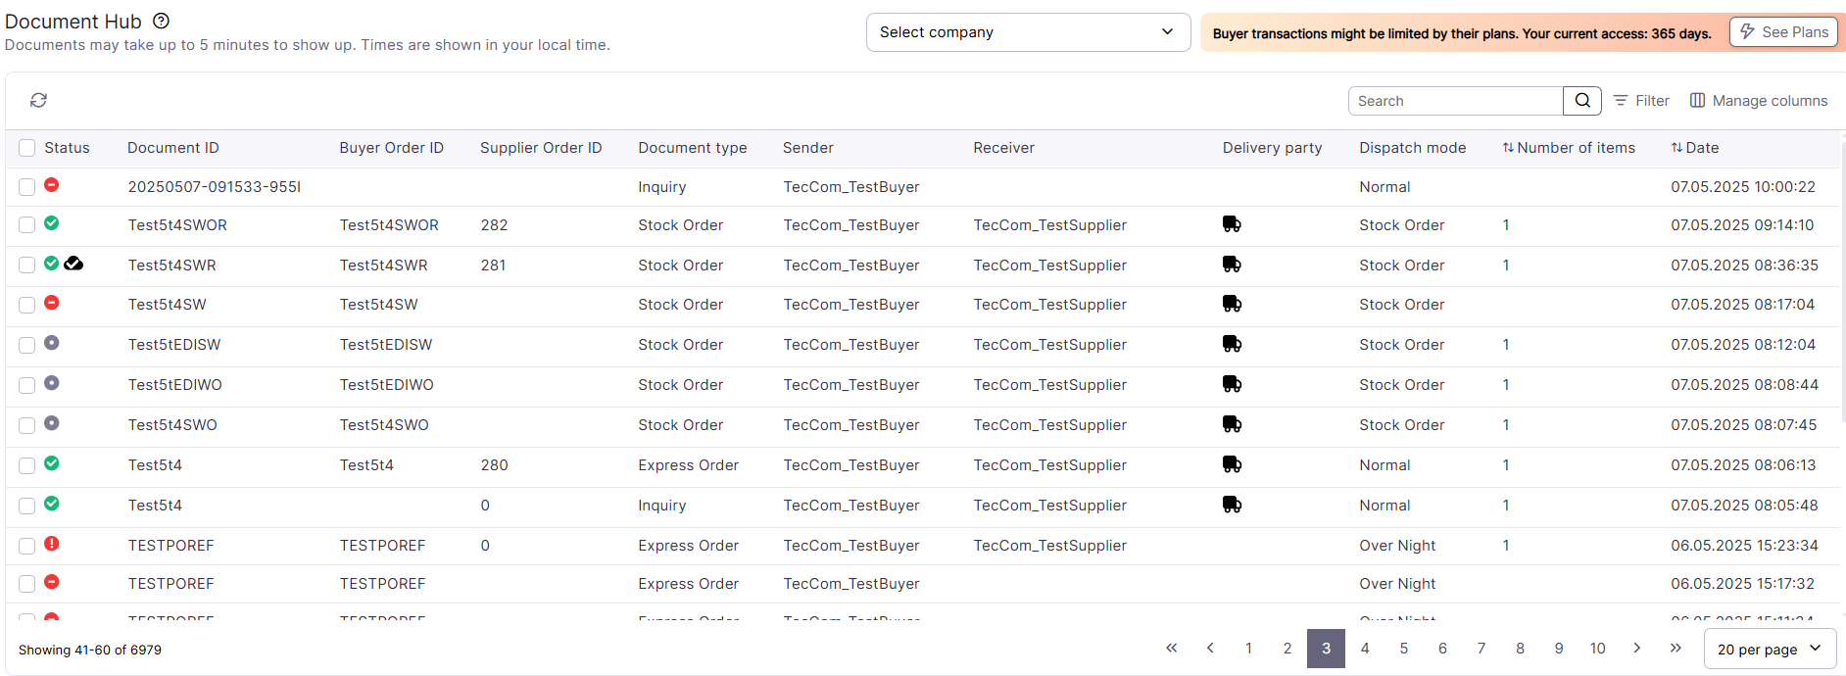This screenshot has width=1846, height=676.
Task: Click Over Night in the 15:17:32 row
Action: click(x=1397, y=584)
